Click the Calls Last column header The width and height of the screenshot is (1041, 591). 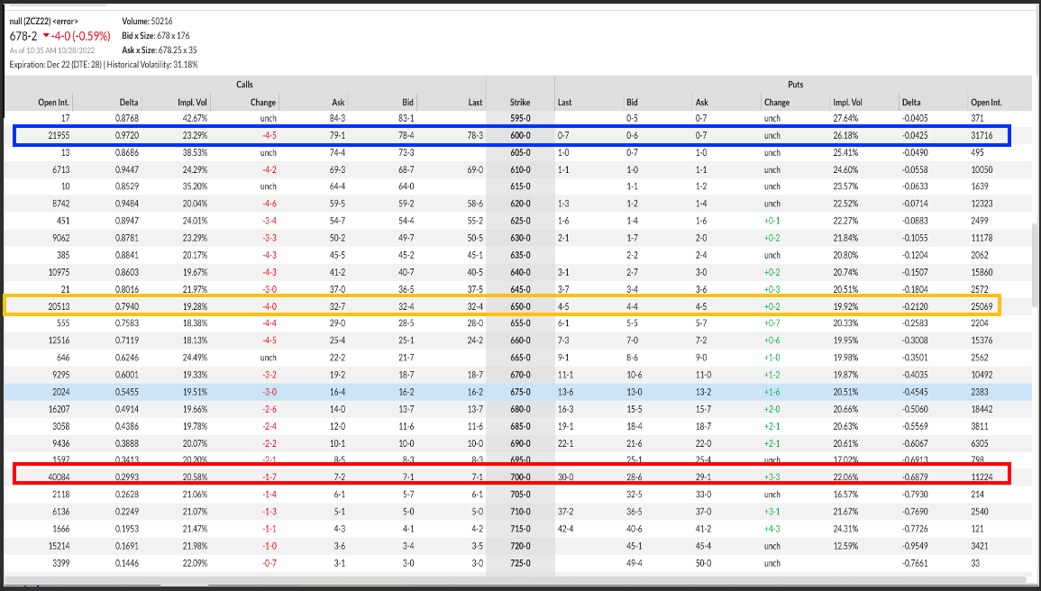point(475,102)
